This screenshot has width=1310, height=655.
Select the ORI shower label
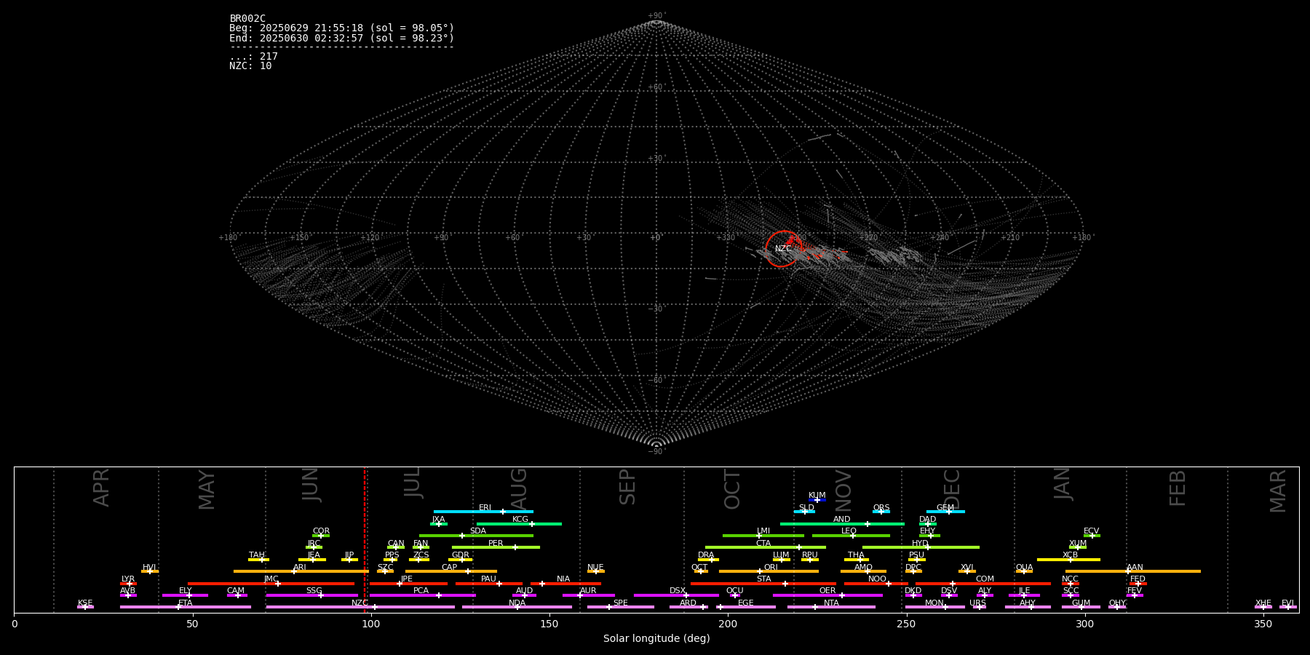[x=771, y=568]
